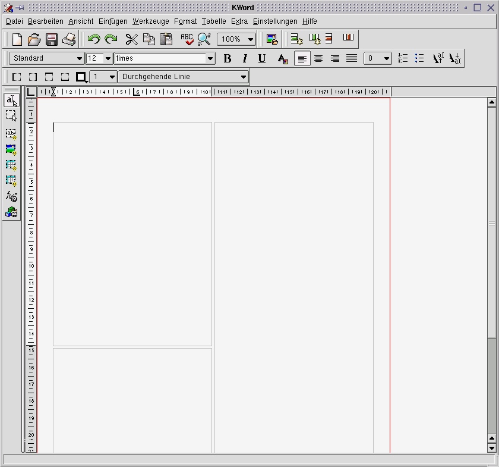This screenshot has width=499, height=467.
Task: Open the Format menu
Action: pos(185,21)
